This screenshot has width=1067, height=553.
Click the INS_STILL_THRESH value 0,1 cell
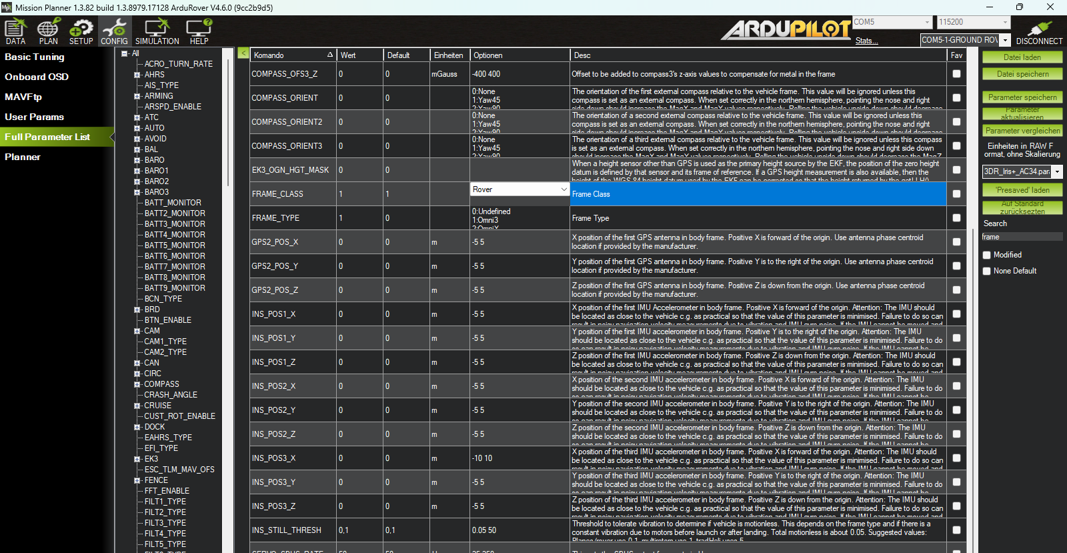coord(359,530)
